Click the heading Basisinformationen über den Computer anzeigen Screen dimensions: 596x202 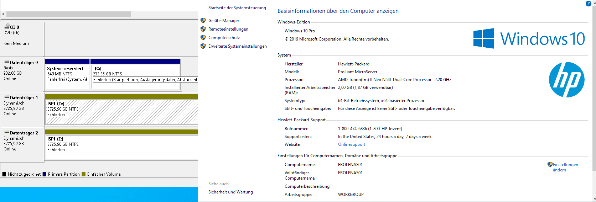338,11
